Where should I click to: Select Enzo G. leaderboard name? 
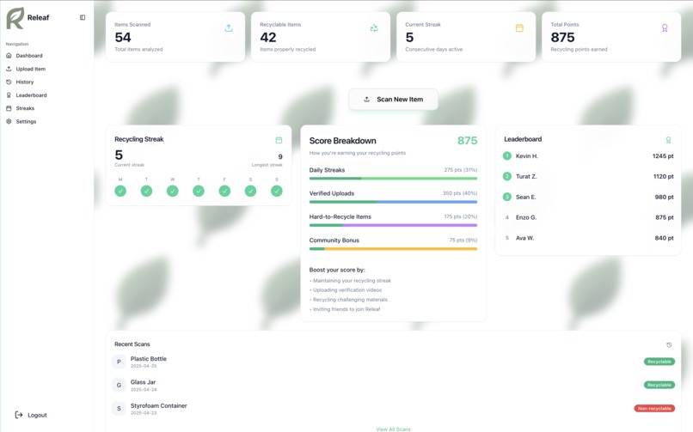pos(526,217)
